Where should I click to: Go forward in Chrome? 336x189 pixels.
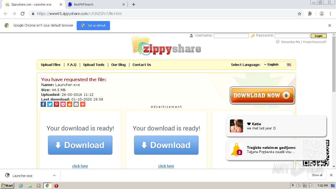14,14
